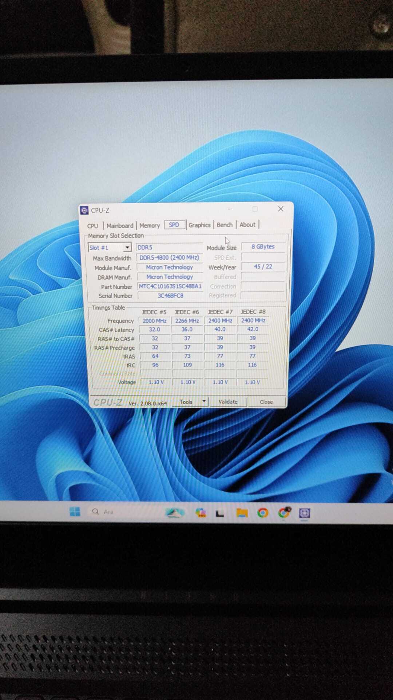Screen dimensions: 393x700
Task: Select the DDR5-4800 (2400 MHz) max bandwidth value
Action: [169, 257]
